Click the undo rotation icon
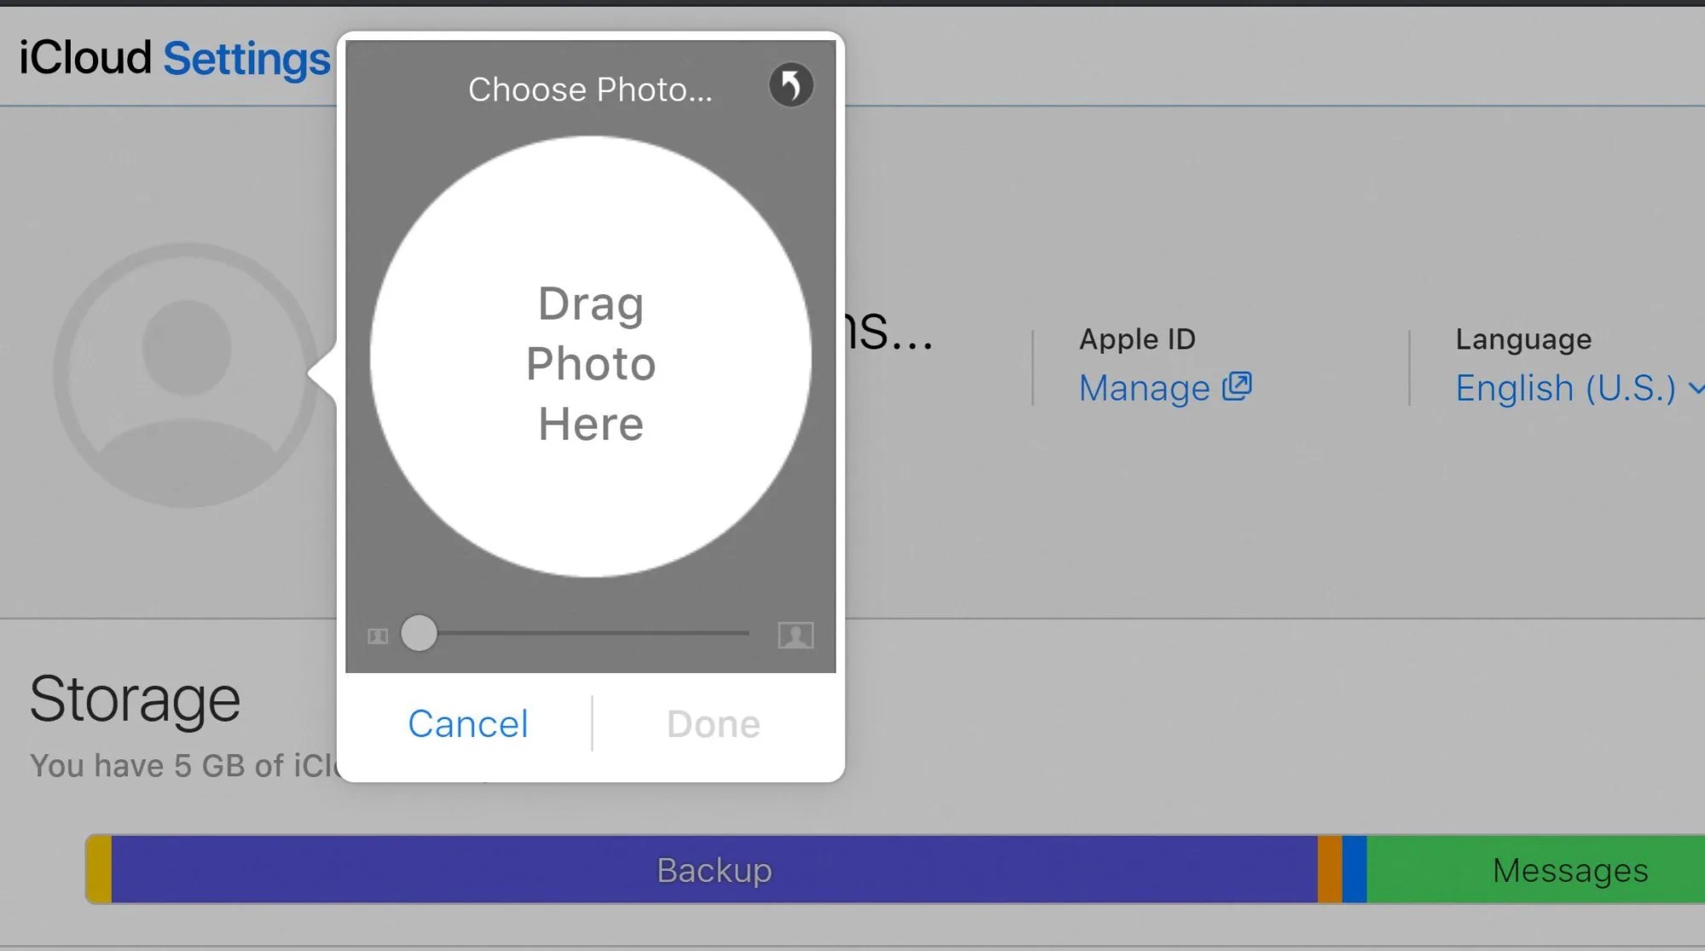Viewport: 1705px width, 951px height. [791, 85]
